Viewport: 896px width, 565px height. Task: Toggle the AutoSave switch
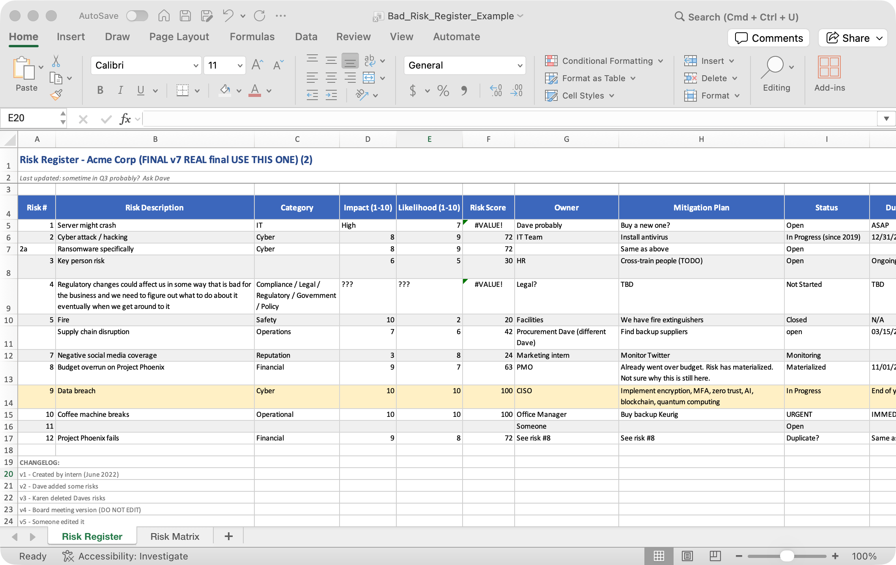point(137,16)
